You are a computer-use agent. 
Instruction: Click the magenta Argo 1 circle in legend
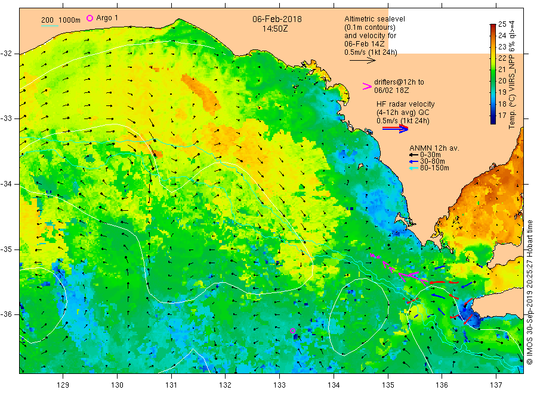(89, 18)
